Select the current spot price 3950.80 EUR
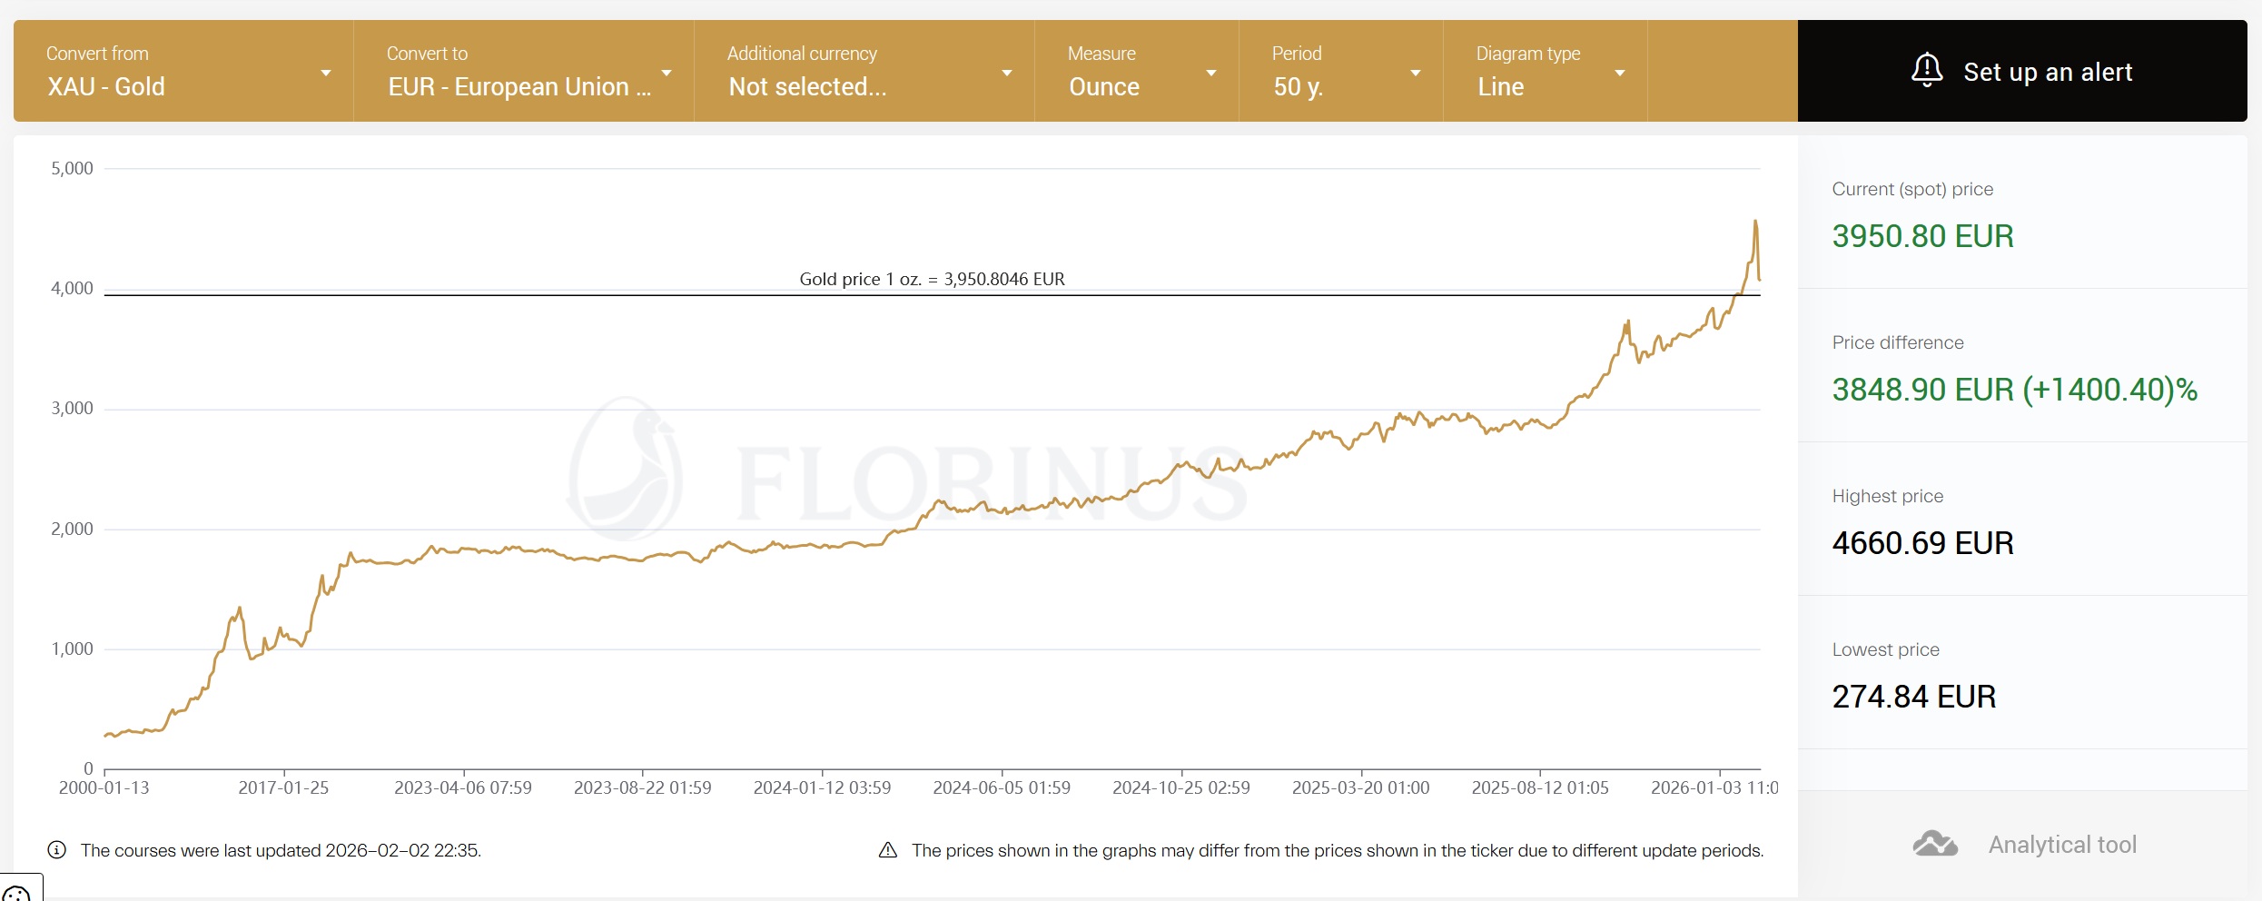 pyautogui.click(x=1922, y=236)
